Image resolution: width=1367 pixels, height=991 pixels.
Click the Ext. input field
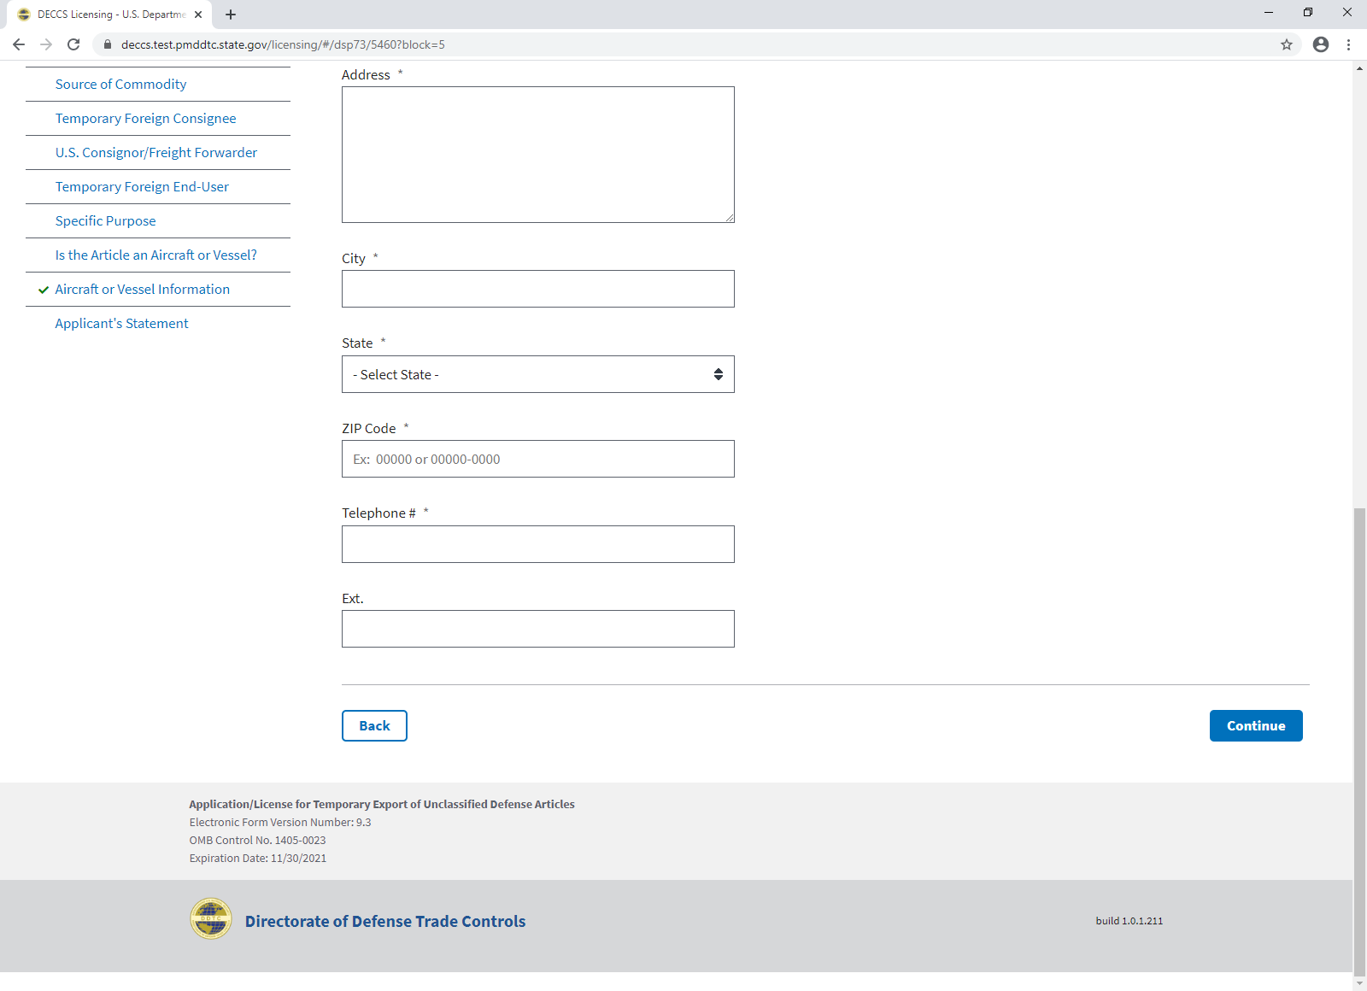tap(538, 629)
